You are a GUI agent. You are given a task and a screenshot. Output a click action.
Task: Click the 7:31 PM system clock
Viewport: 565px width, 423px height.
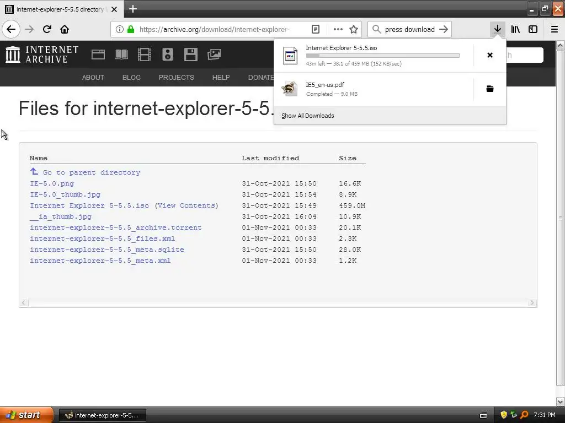coord(545,415)
